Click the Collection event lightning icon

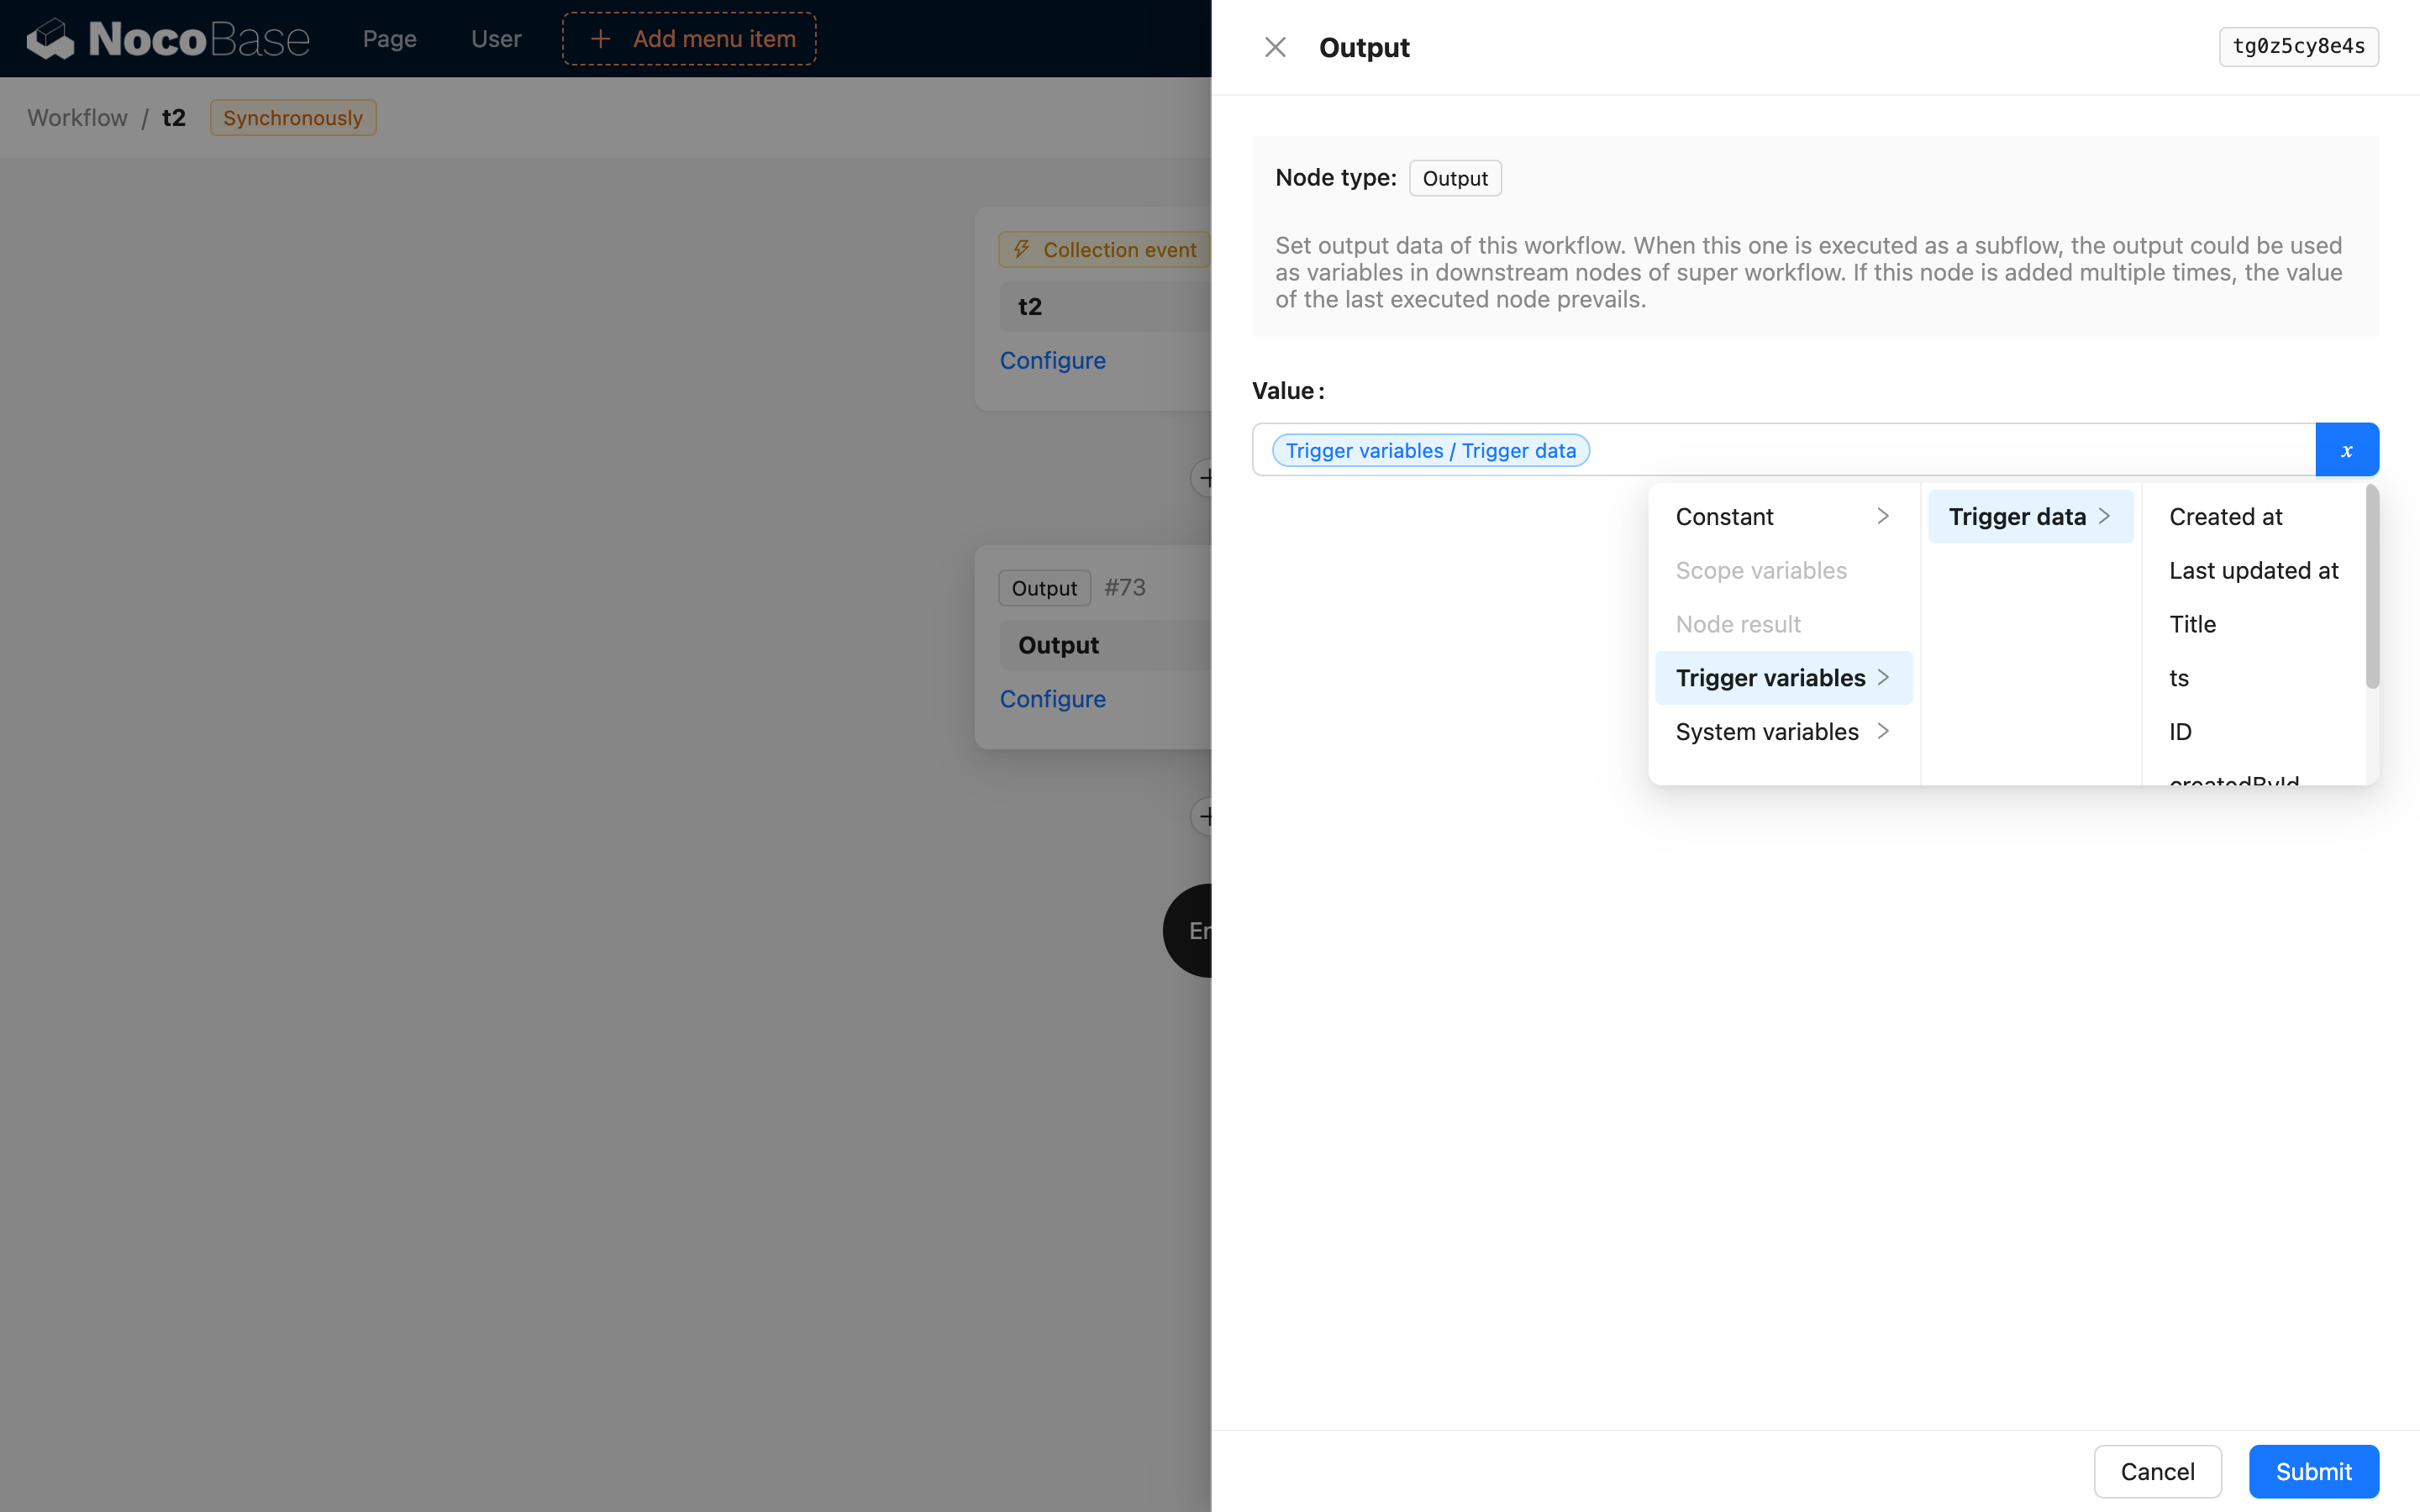click(1021, 249)
